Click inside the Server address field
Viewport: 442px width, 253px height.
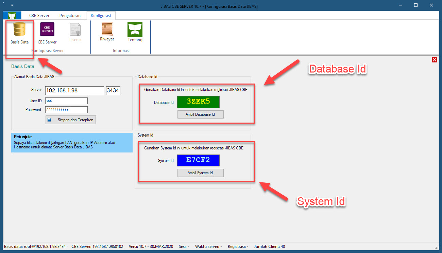74,90
